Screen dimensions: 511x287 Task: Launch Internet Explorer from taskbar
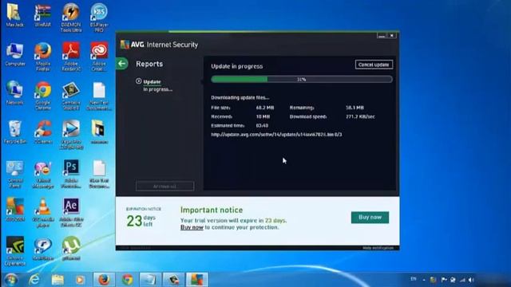34,280
